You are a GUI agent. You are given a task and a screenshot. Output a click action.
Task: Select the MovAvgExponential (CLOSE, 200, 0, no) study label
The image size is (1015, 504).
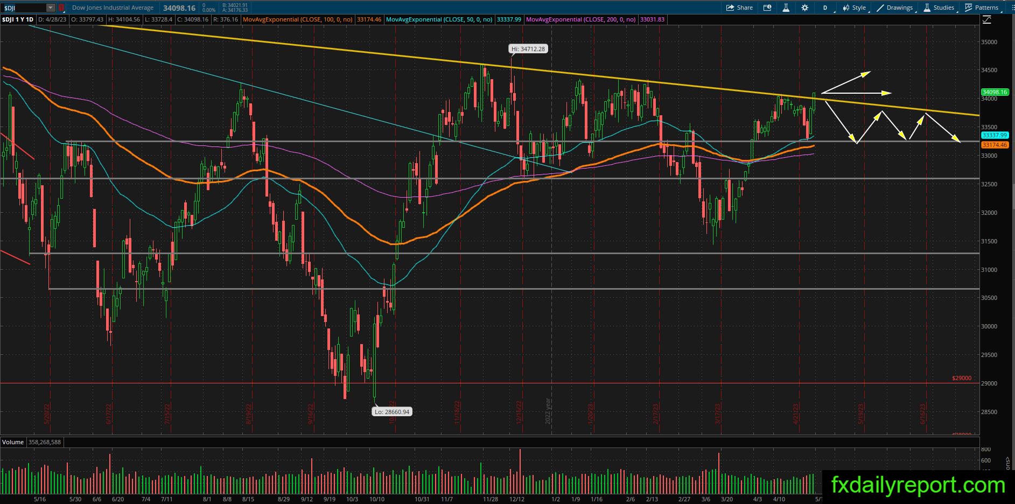tap(581, 19)
